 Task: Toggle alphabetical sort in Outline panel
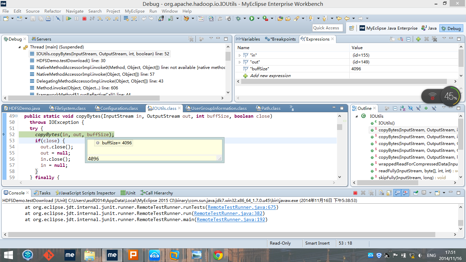point(403,108)
